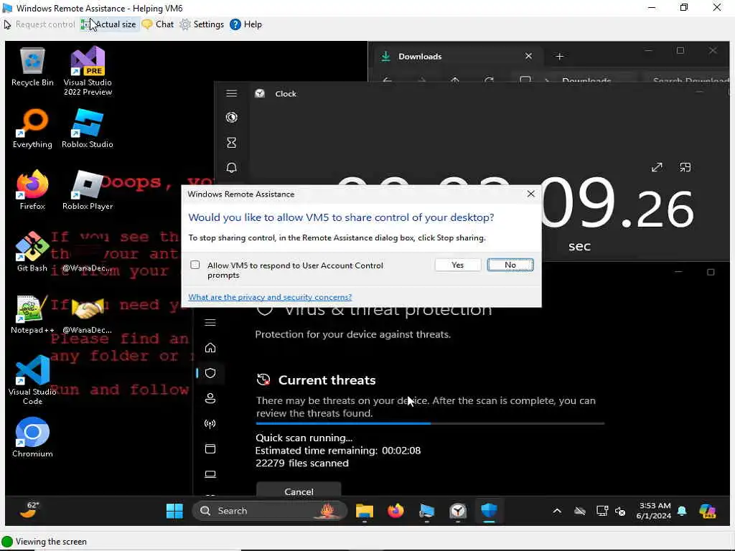The width and height of the screenshot is (735, 551).
Task: Go to Home in Windows Security sidebar
Action: [x=210, y=348]
